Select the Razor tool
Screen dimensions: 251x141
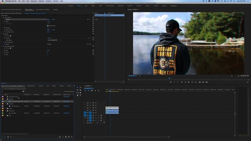coord(80,90)
